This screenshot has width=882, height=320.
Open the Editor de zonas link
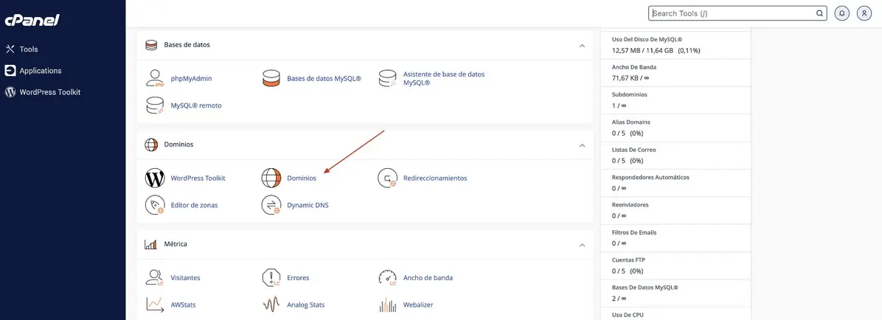click(194, 205)
